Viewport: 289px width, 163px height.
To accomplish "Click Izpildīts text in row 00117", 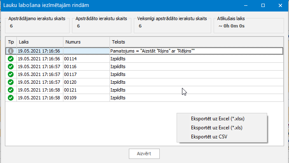I will point(118,74).
